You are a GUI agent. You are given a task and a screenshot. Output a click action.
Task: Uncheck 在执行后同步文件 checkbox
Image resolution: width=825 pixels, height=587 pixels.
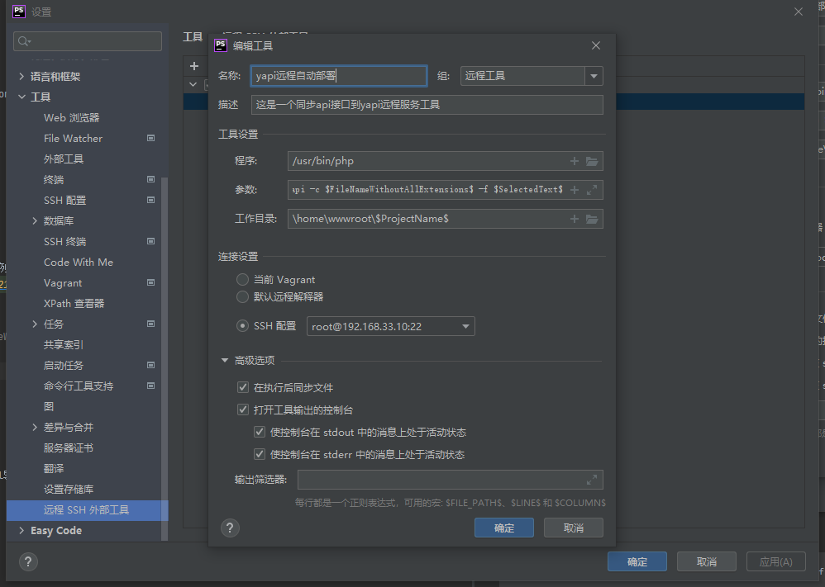242,388
